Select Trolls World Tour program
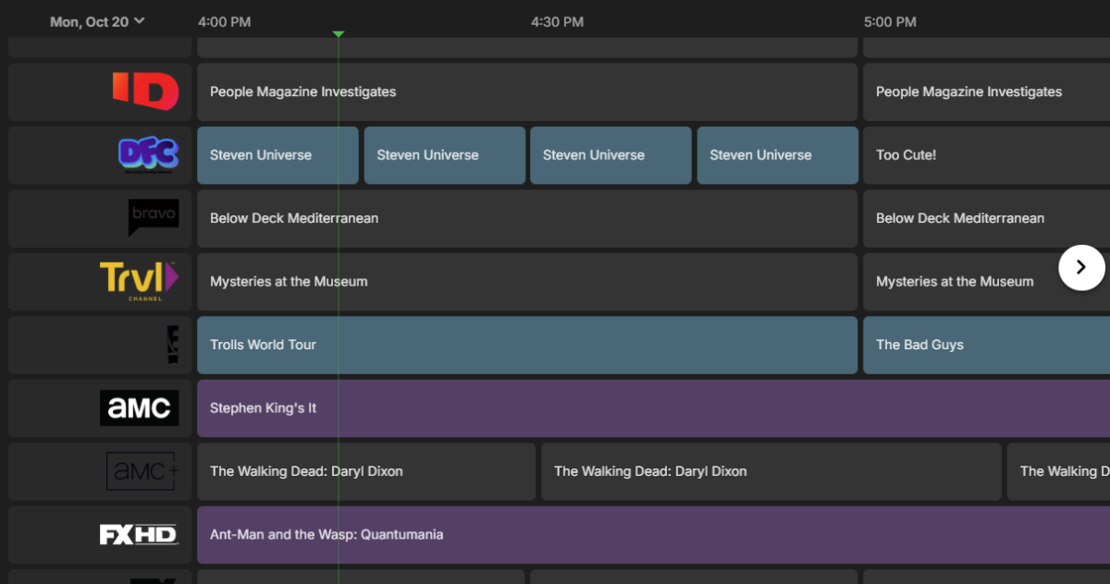Viewport: 1110px width, 584px height. [x=526, y=345]
